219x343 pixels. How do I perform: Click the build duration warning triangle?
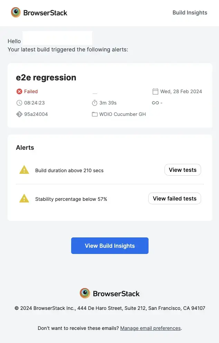24,170
